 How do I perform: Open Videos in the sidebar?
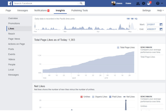[x=11, y=59]
